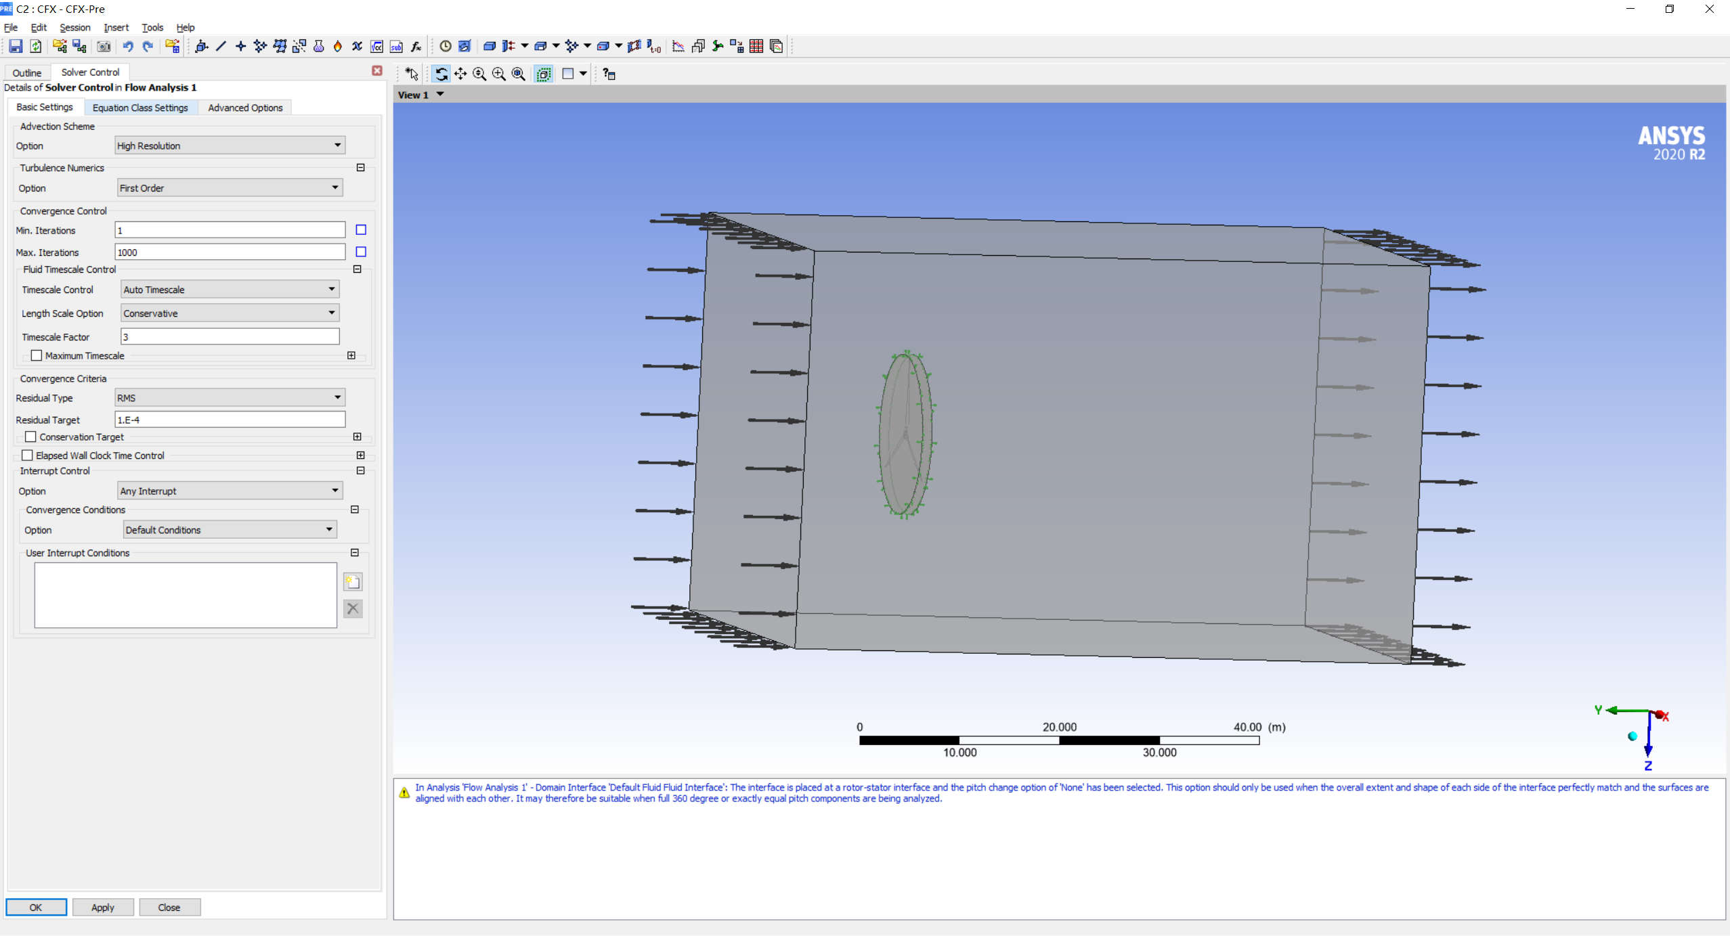Open the Session menu
The height and width of the screenshot is (936, 1730).
74,27
